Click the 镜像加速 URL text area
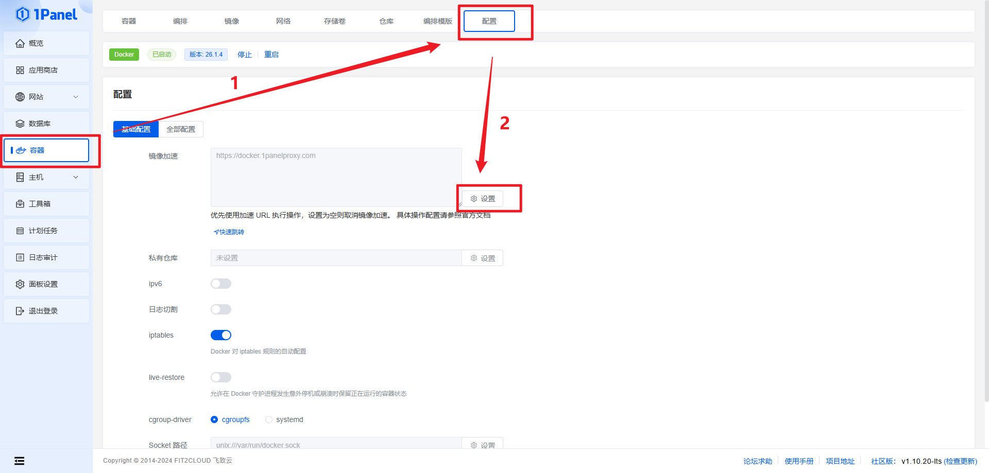This screenshot has width=989, height=473. 336,178
